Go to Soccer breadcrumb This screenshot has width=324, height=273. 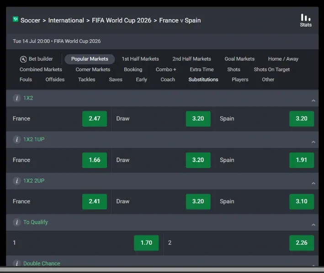[x=30, y=21]
